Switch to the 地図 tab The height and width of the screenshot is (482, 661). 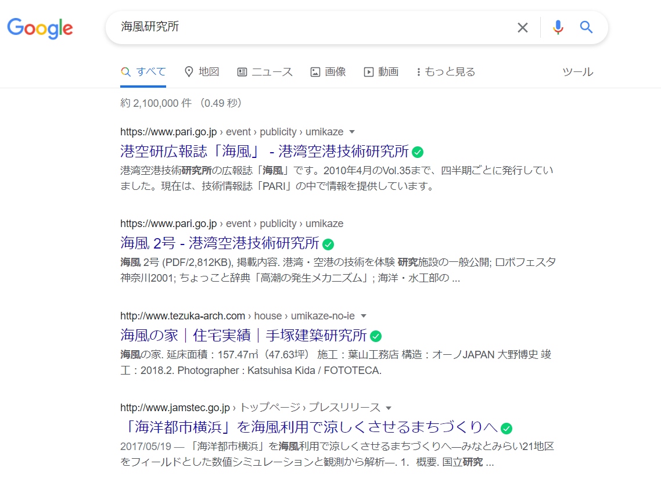[202, 72]
